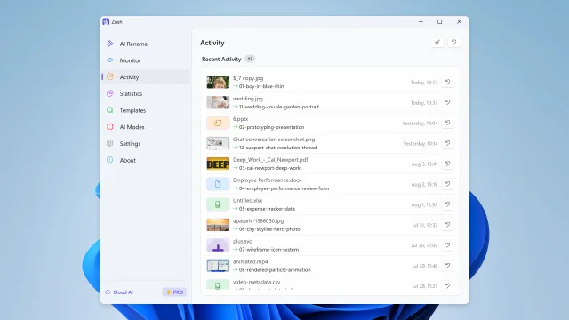This screenshot has height=320, width=569.
Task: Click the Templates icon in the sidebar
Action: click(x=110, y=110)
